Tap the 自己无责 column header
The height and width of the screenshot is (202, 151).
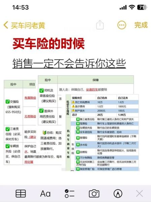pyautogui.click(x=123, y=98)
